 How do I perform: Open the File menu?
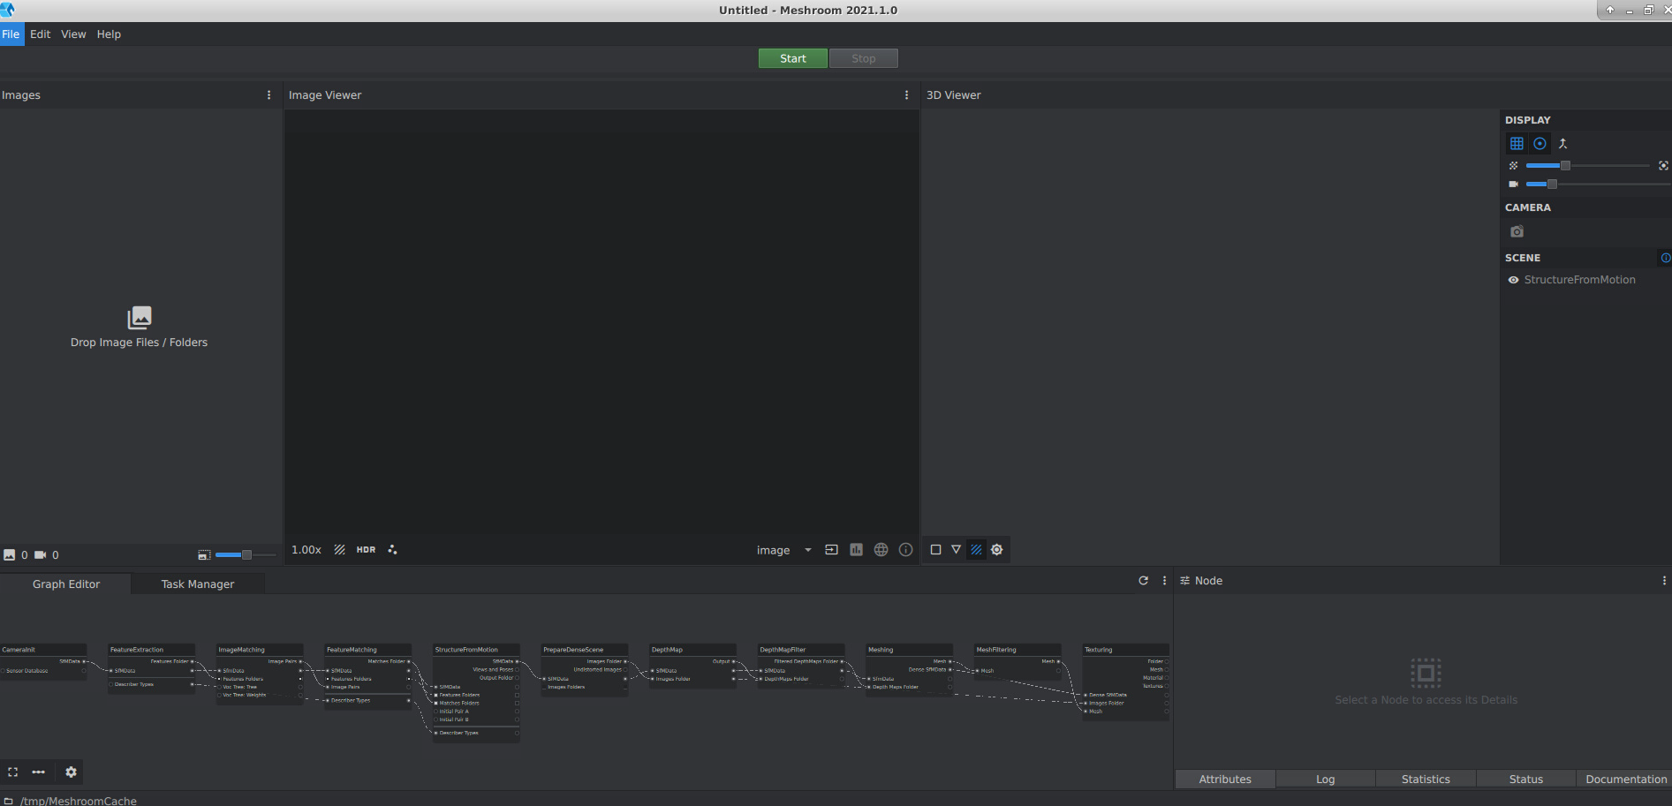click(11, 34)
